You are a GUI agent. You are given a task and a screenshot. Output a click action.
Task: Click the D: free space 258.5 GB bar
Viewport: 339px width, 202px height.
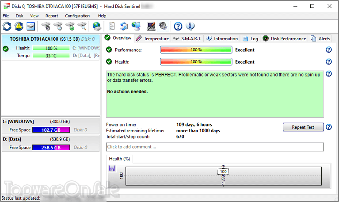[x=51, y=148]
